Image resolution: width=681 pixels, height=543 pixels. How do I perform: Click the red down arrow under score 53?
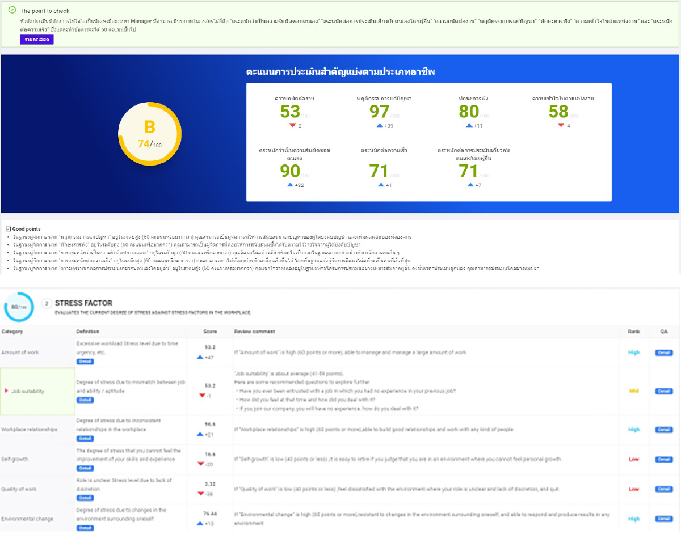(x=292, y=125)
